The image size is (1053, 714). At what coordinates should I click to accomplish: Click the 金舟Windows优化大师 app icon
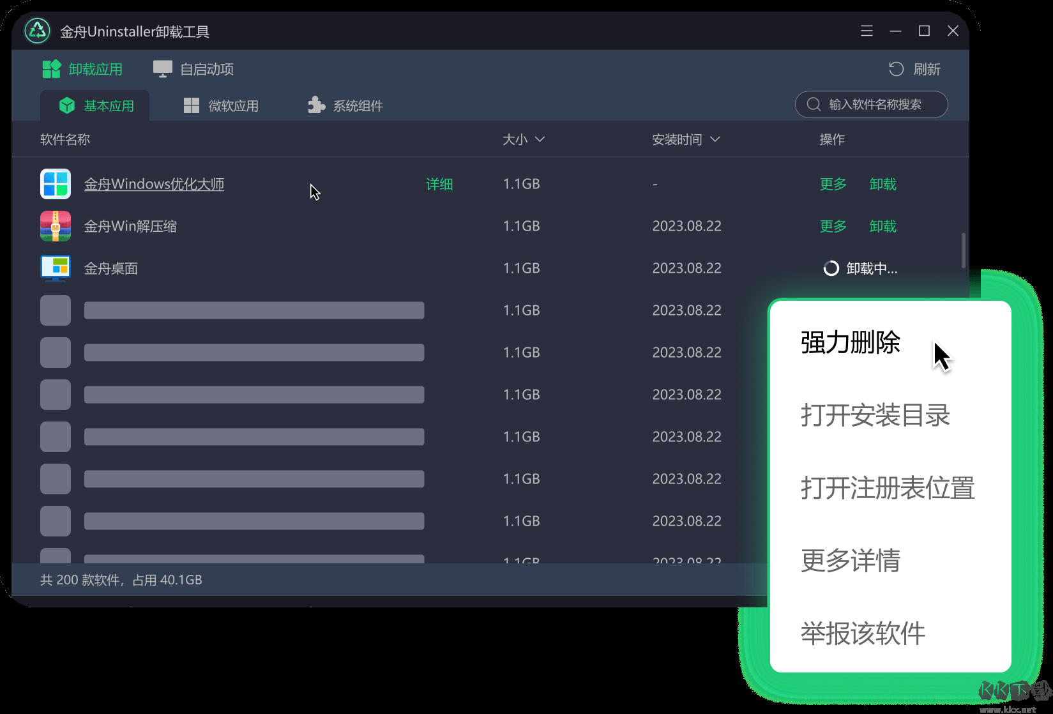(56, 184)
